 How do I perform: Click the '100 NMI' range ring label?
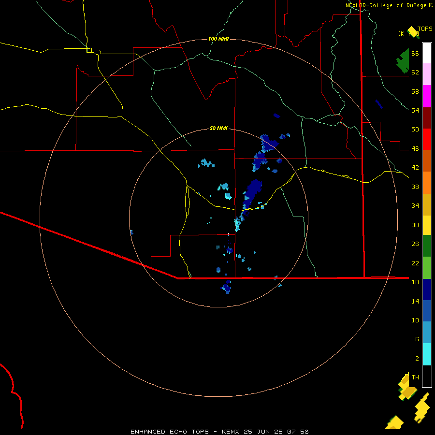218,39
